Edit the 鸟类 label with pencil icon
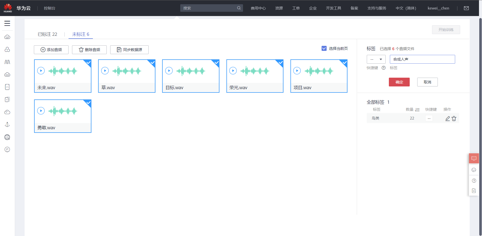The height and width of the screenshot is (236, 482). [448, 119]
